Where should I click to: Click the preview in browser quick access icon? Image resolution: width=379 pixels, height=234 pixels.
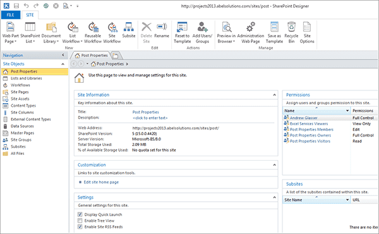coord(66,6)
